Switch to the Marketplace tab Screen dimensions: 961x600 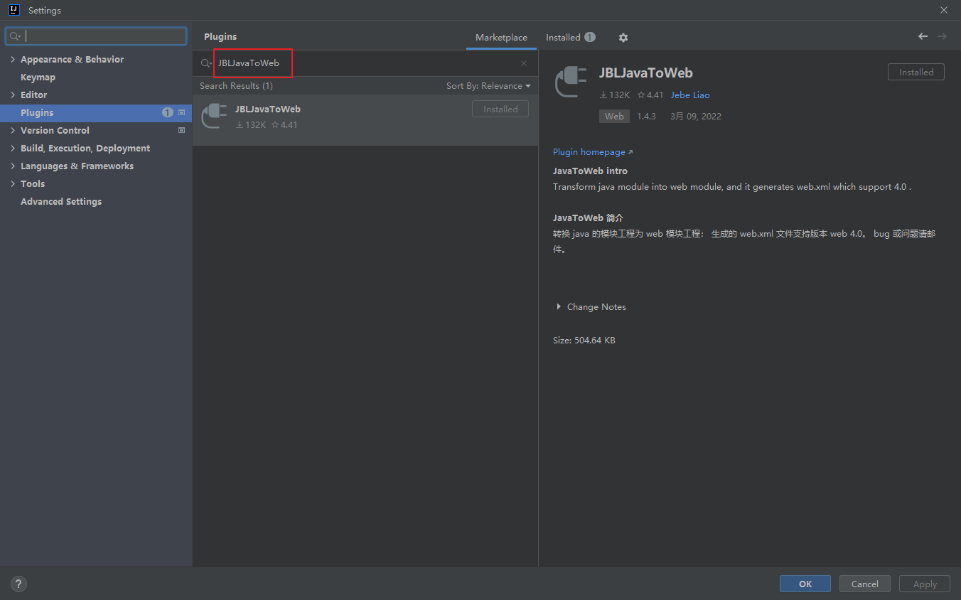click(x=501, y=37)
